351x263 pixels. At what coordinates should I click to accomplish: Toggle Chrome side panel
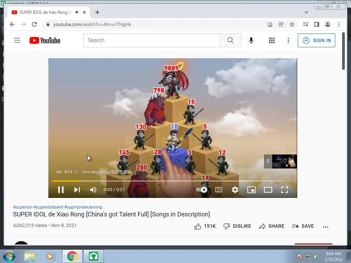pos(316,24)
